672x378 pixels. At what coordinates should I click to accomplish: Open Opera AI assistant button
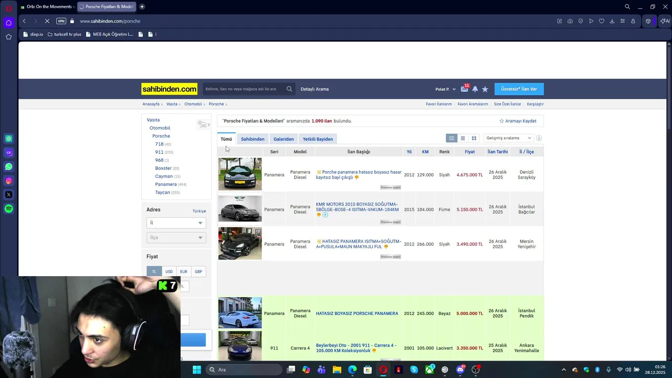(x=665, y=21)
